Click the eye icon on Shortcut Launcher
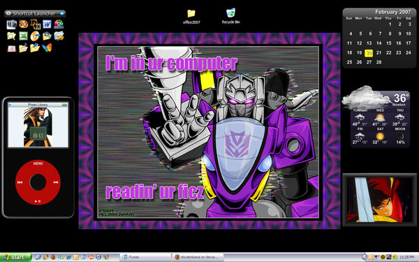 coord(8,13)
